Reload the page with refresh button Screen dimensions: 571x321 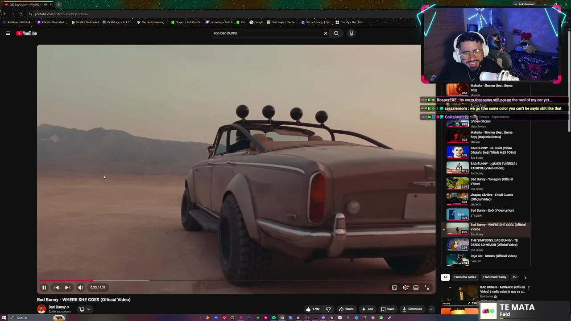pos(21,14)
